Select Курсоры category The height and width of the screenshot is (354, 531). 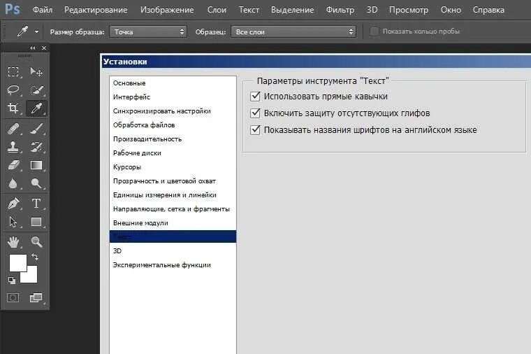point(173,167)
